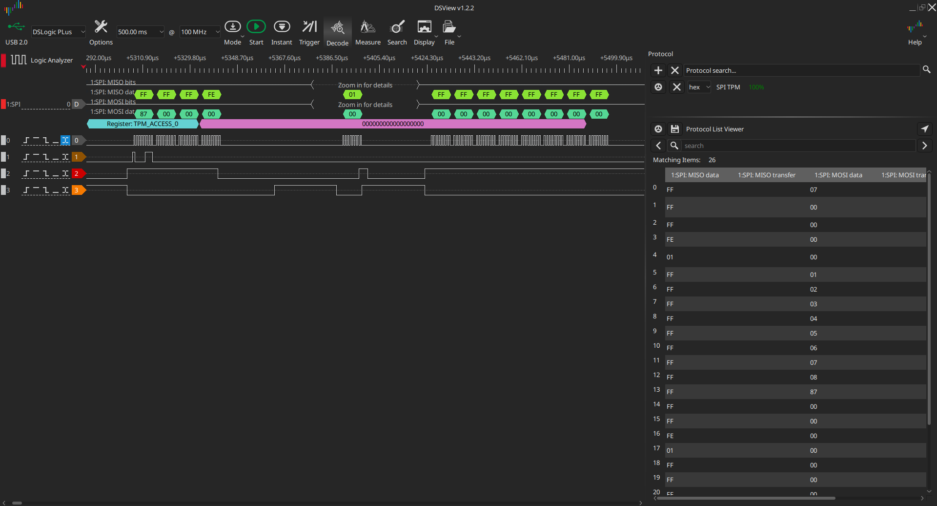Open the 100 MHz sample rate dropdown
The image size is (937, 506).
point(200,32)
